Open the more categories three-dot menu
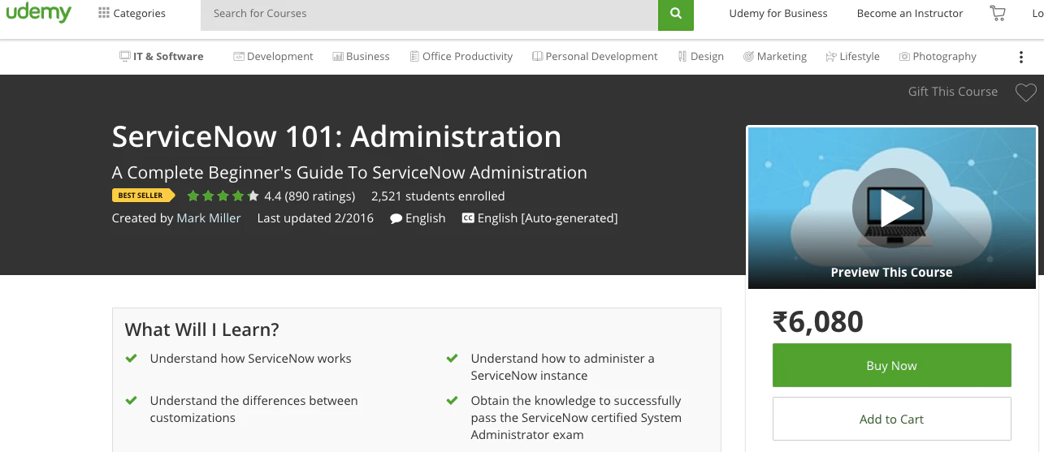The height and width of the screenshot is (452, 1044). (1020, 57)
